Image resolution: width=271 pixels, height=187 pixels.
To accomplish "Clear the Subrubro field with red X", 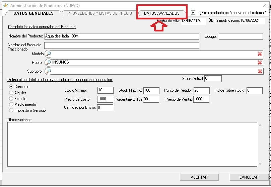I will (x=260, y=71).
